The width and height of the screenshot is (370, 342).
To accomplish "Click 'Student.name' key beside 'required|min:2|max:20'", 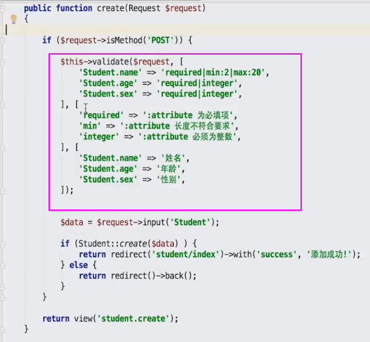I will pos(110,72).
